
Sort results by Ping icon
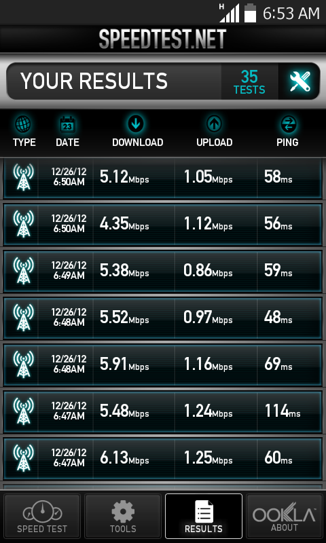tap(287, 124)
